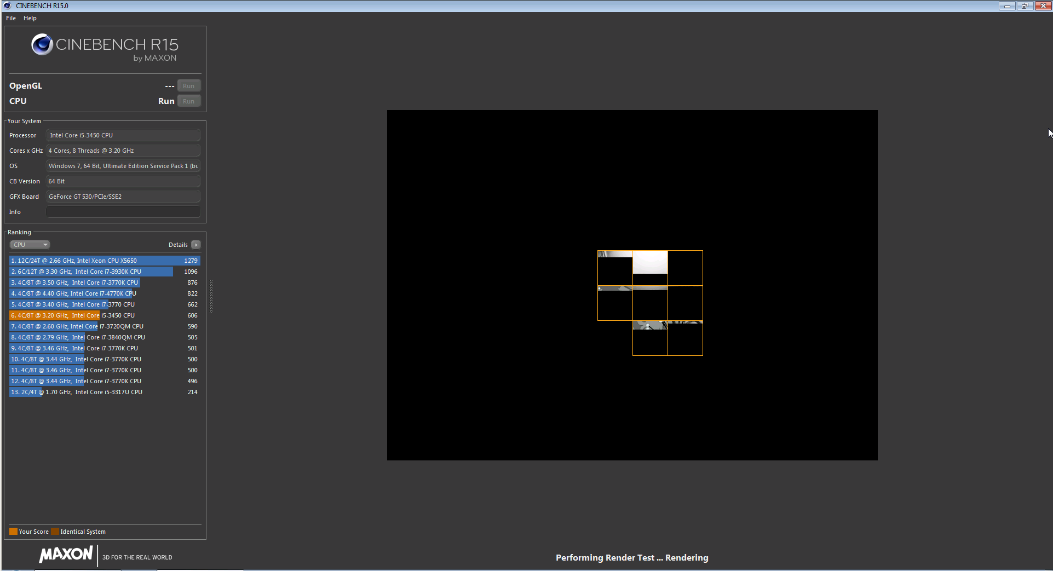Select ranking row 9 i7-3770K score 501
The height and width of the screenshot is (571, 1053).
(105, 348)
